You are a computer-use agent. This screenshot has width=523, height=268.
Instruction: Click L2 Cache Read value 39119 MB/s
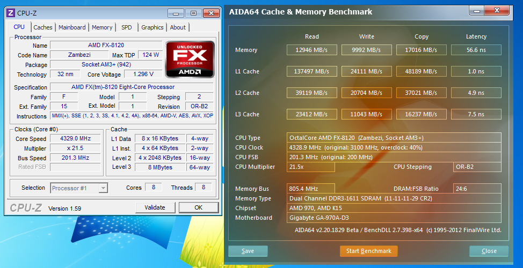(x=311, y=93)
